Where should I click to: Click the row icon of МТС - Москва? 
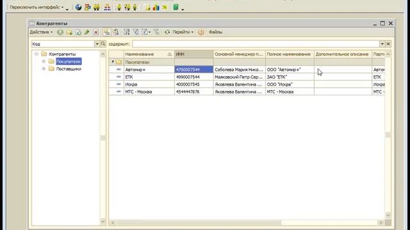pos(119,91)
